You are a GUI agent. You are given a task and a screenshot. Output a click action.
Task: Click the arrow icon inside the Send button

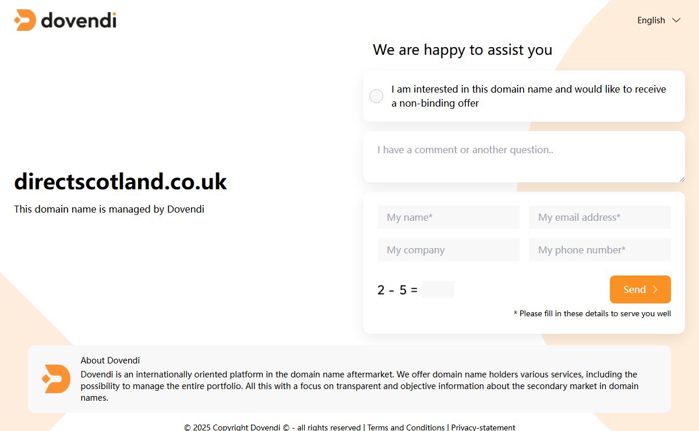pyautogui.click(x=655, y=289)
